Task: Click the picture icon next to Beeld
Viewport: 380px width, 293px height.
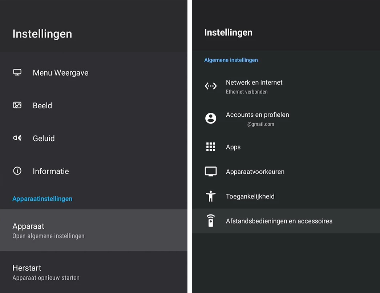Action: coord(17,105)
